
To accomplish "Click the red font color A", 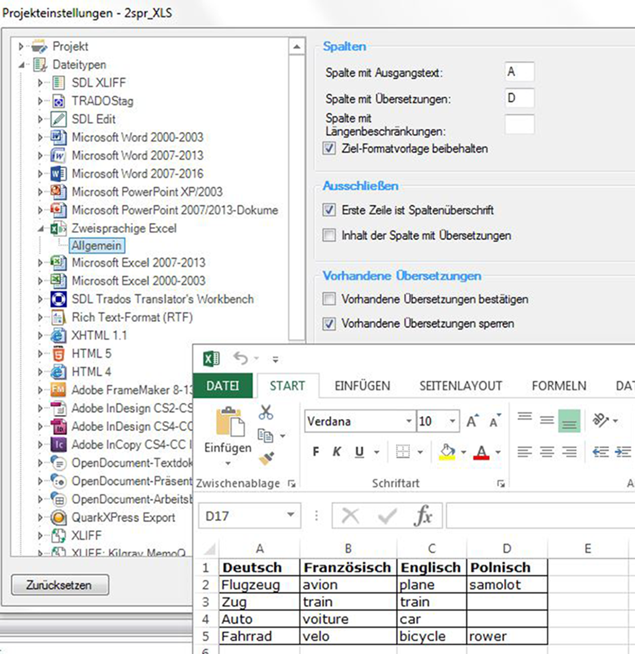I will [481, 452].
